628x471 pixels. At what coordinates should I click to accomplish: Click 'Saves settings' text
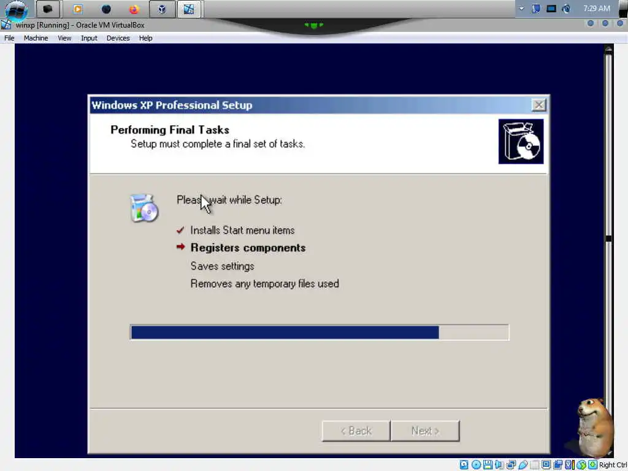[222, 266]
